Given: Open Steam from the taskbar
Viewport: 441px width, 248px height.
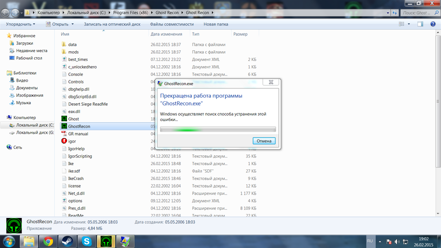Looking at the screenshot, I should click(67, 241).
